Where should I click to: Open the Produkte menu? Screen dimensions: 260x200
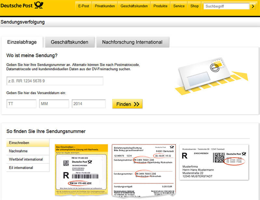click(x=160, y=6)
